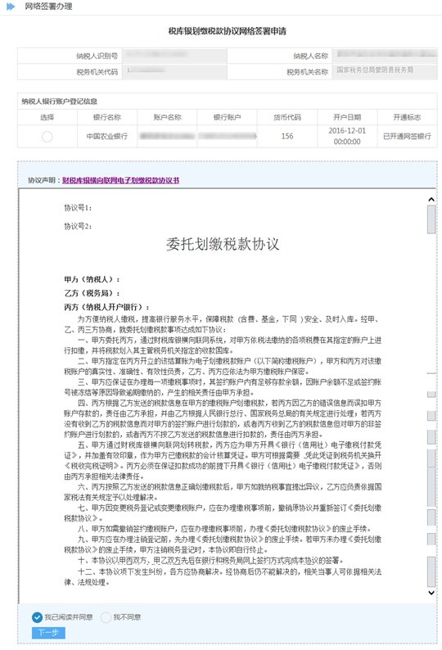Check 我已阅读并同意 option
The image size is (442, 650).
coord(37,617)
